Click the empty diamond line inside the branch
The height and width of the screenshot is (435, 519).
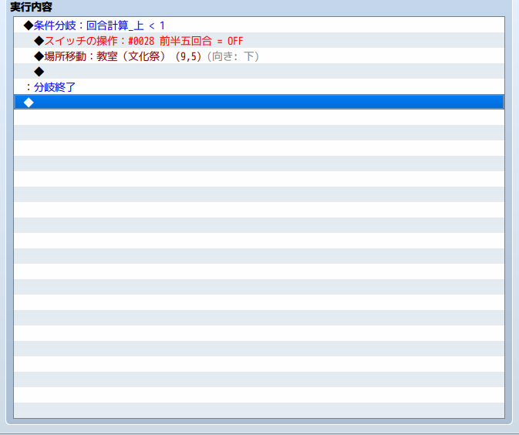pyautogui.click(x=259, y=71)
